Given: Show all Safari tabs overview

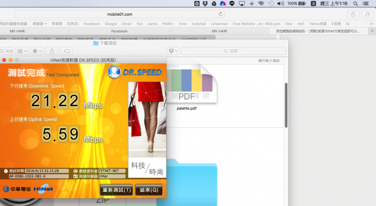Looking at the screenshot, I should click(x=367, y=14).
